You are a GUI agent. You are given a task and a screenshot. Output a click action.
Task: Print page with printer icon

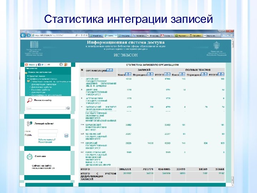(49, 65)
